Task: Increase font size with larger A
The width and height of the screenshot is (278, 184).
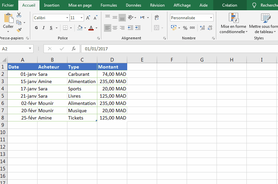Action: click(x=88, y=18)
